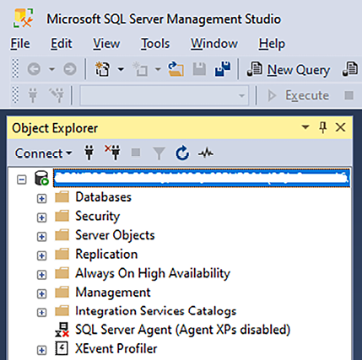Click the Navigate Forward arrow icon
362x360 pixels.
click(69, 69)
